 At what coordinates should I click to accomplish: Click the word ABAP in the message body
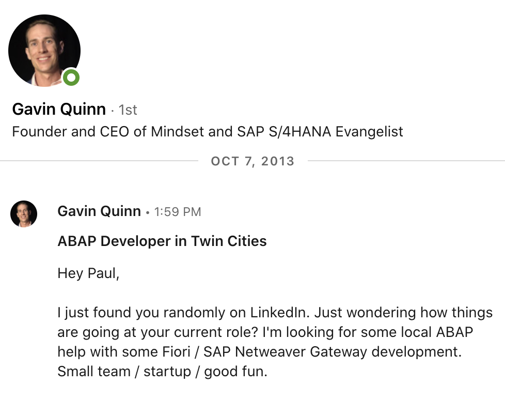point(454,332)
